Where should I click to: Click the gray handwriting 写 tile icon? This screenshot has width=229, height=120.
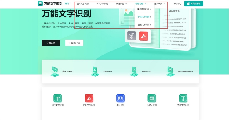click(x=131, y=36)
